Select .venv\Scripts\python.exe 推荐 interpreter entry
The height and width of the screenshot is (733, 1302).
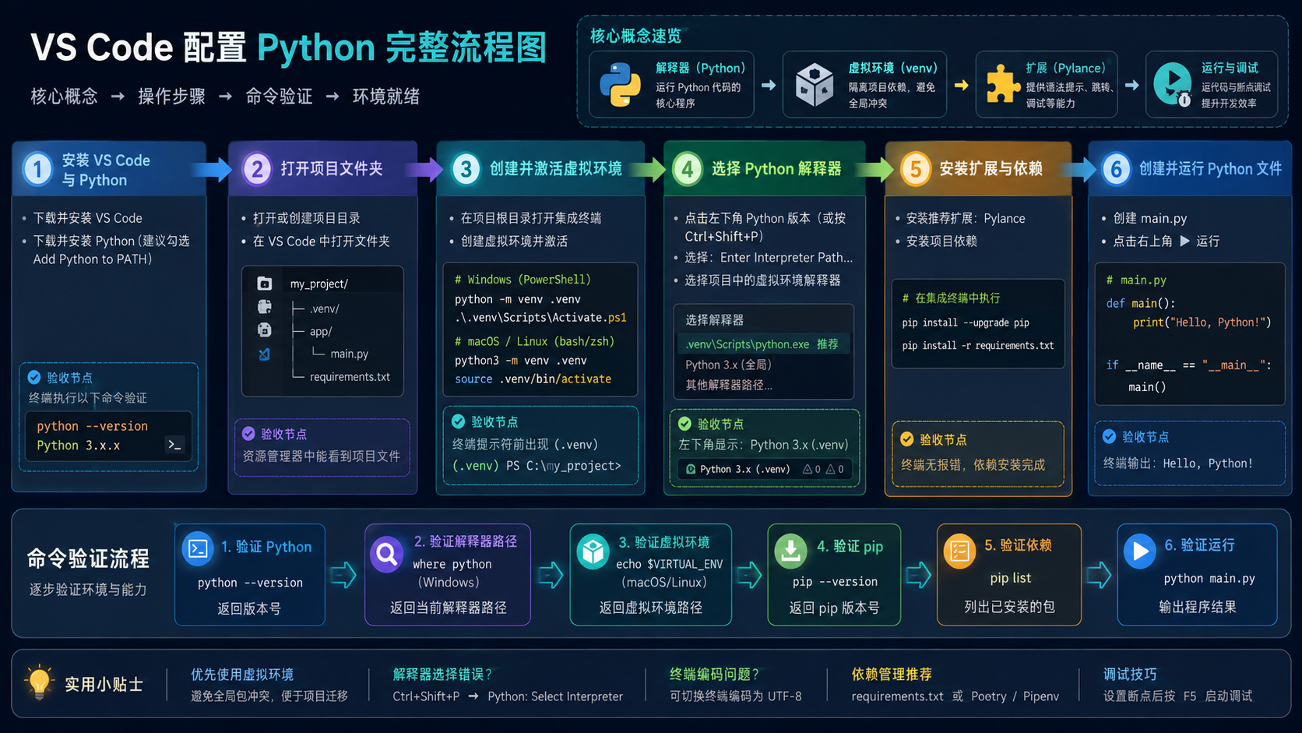click(x=762, y=344)
